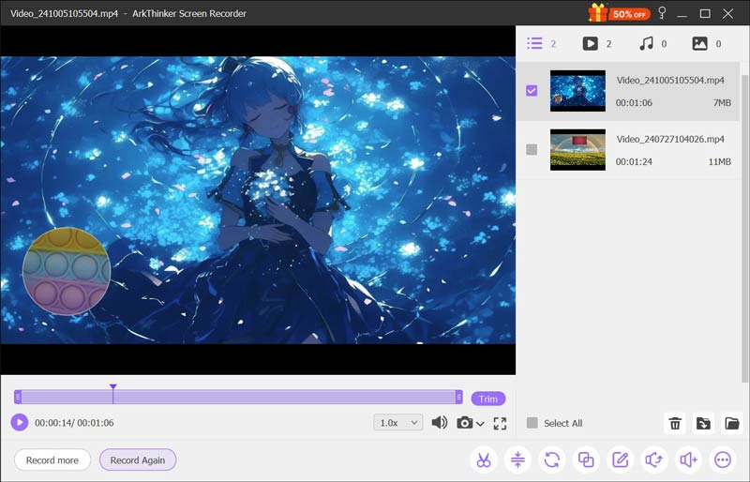Import a file with the folder arrow icon
The image size is (750, 482).
(x=703, y=423)
